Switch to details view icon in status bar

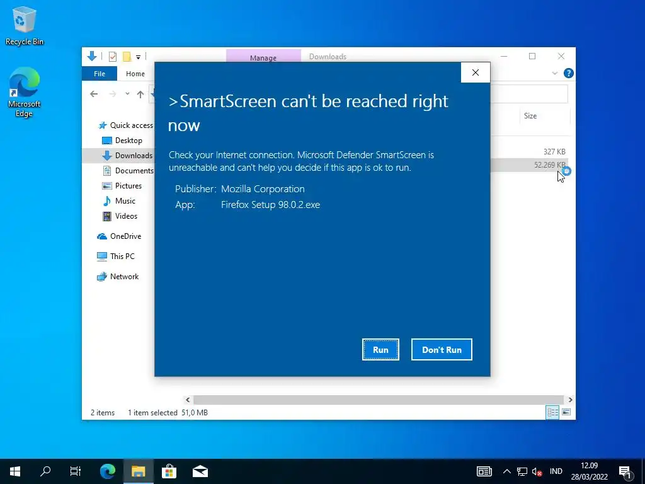click(x=552, y=412)
